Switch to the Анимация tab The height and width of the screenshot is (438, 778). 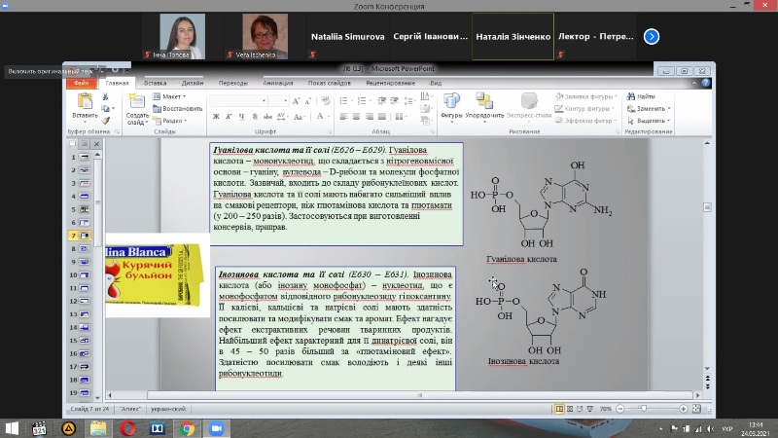pos(277,84)
